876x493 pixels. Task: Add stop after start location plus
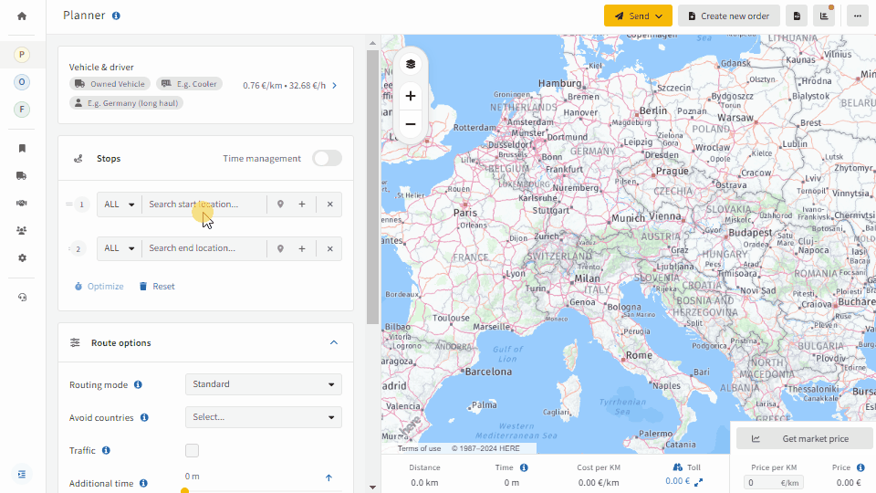coord(302,205)
